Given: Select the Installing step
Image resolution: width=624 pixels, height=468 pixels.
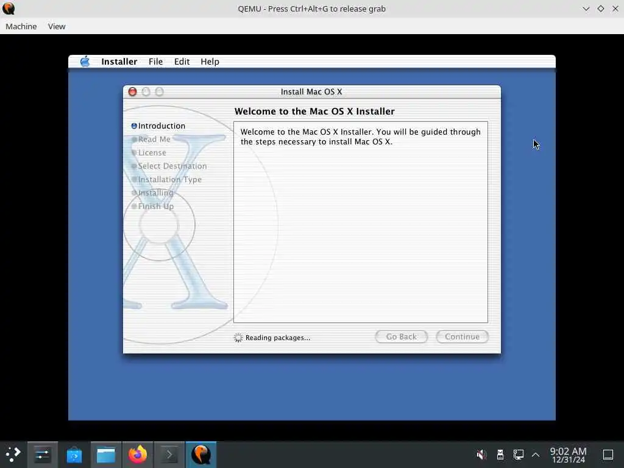Looking at the screenshot, I should (x=155, y=193).
